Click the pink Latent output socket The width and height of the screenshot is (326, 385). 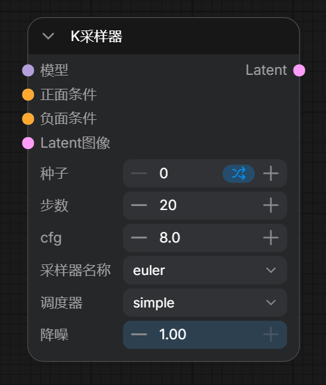(x=299, y=70)
